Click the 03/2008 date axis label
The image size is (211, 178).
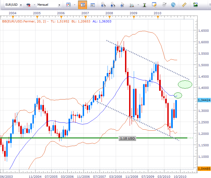pos(115,177)
